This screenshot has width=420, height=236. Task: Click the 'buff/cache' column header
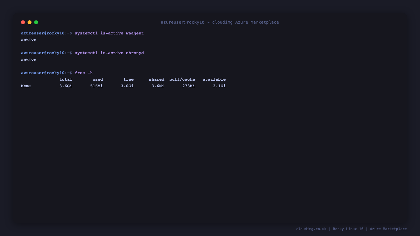coord(182,79)
